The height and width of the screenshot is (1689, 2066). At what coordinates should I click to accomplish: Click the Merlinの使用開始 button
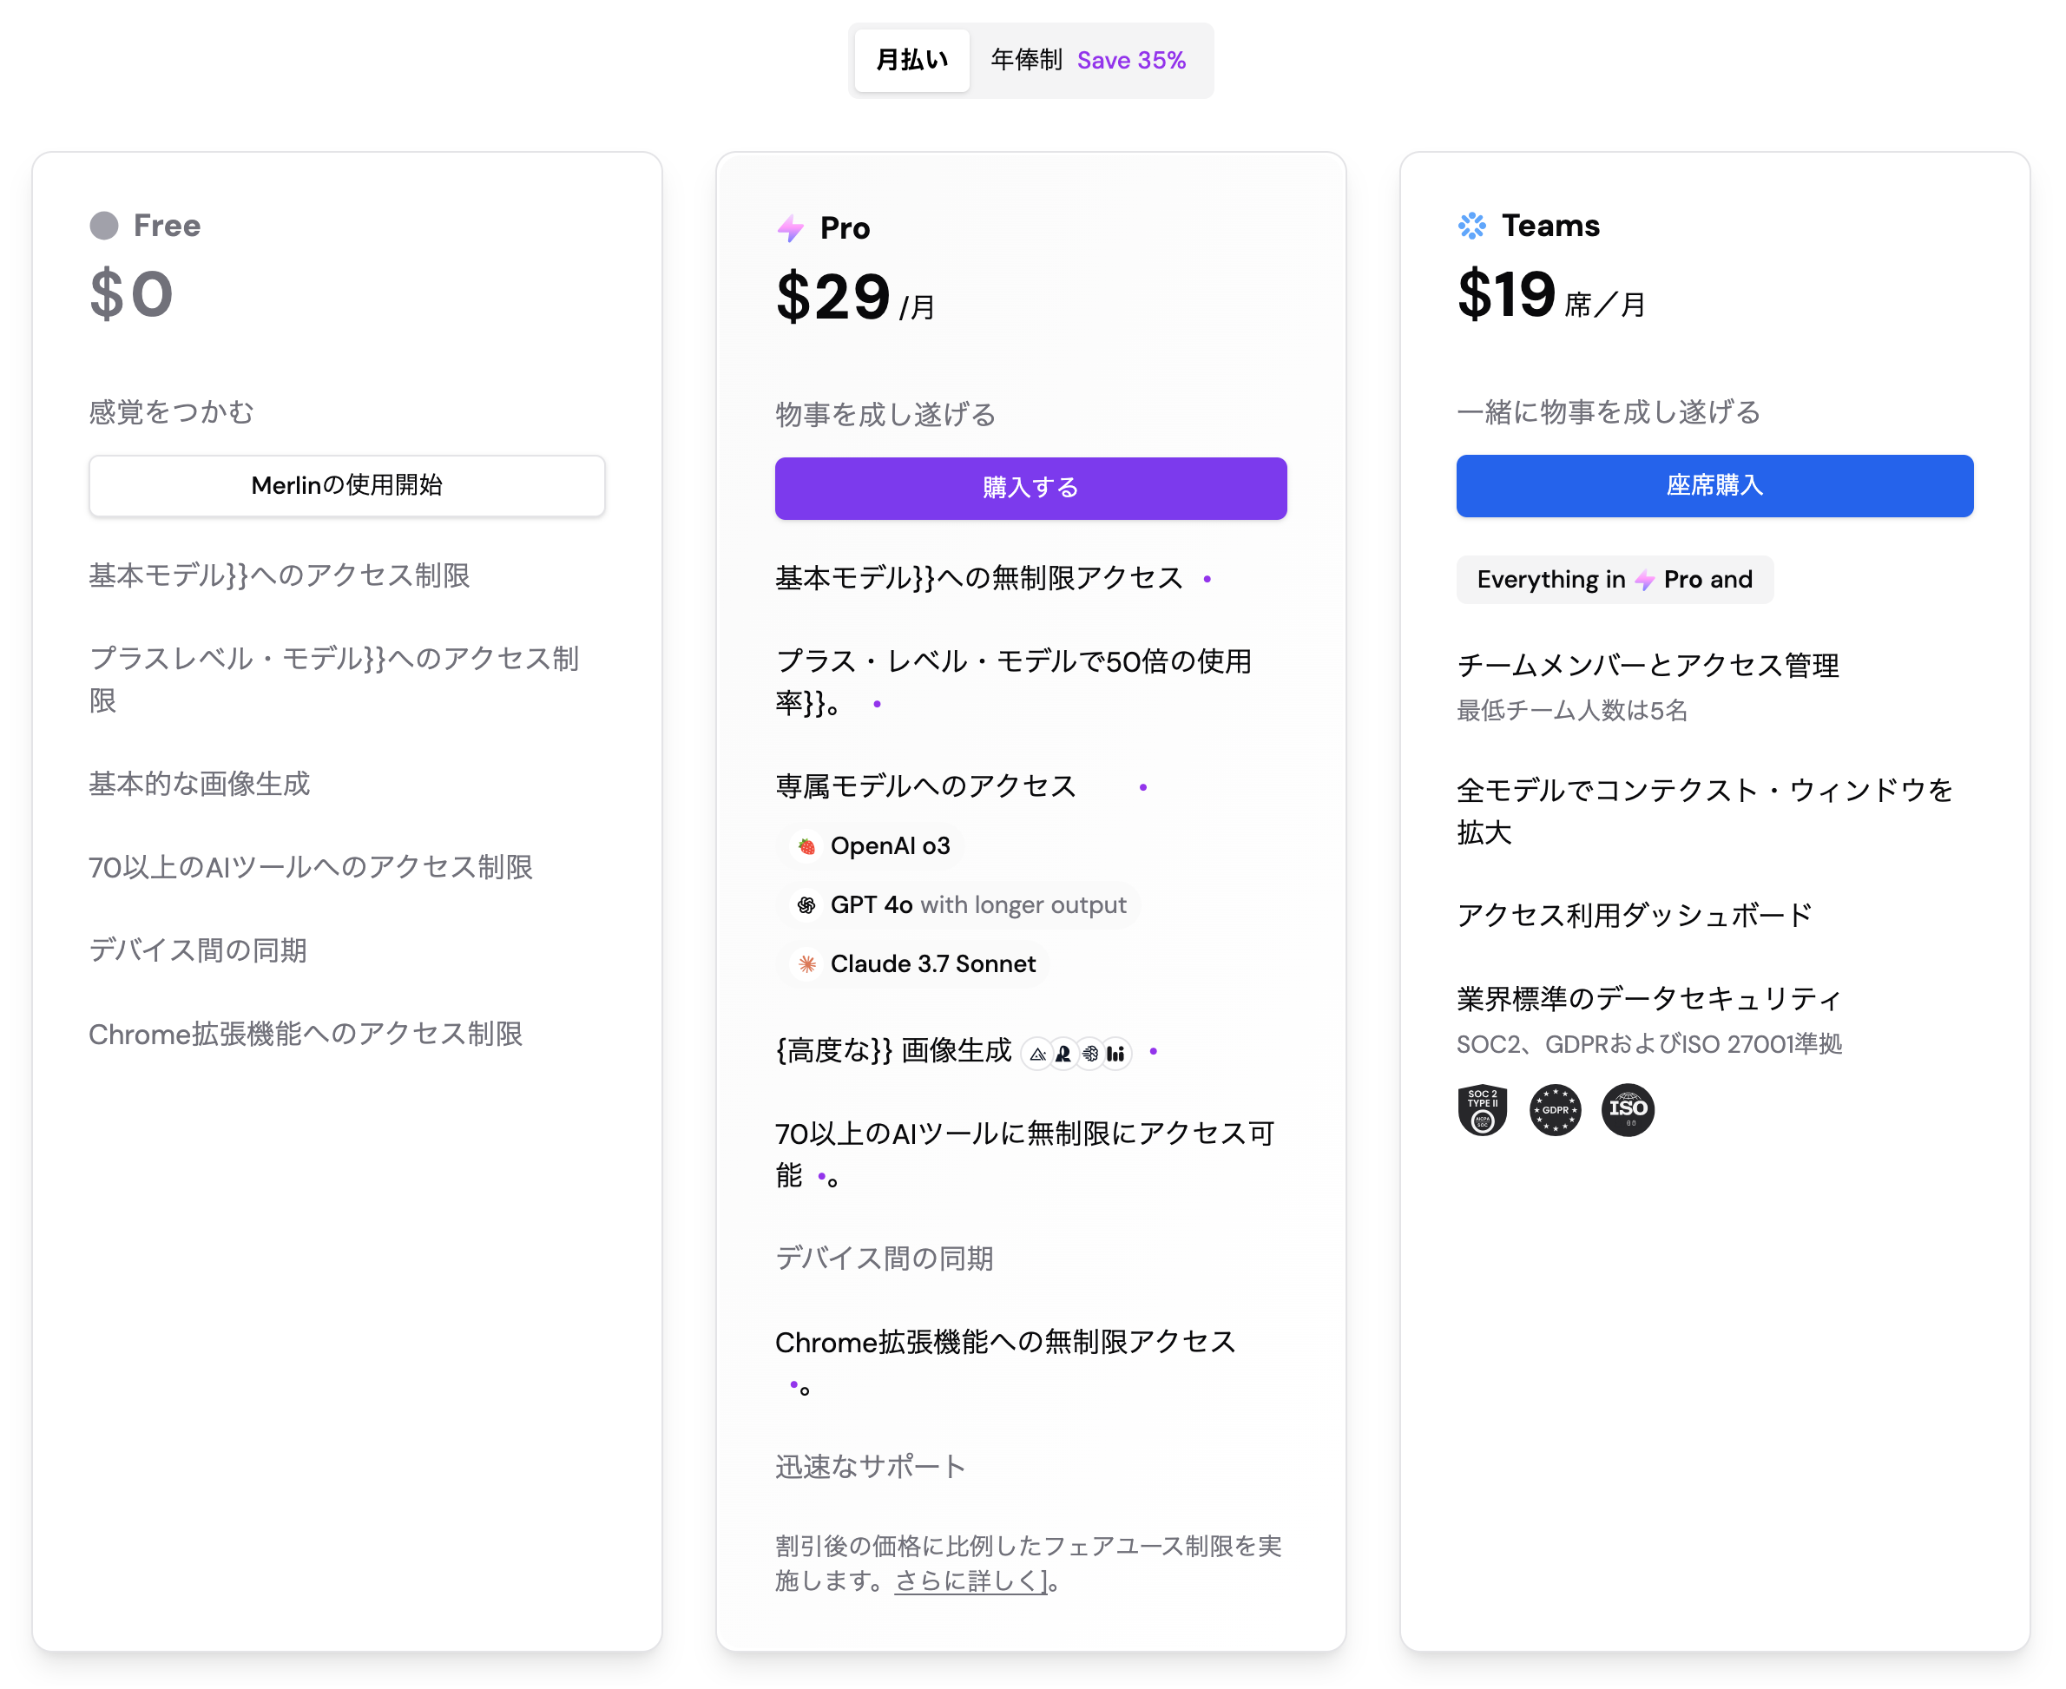347,486
